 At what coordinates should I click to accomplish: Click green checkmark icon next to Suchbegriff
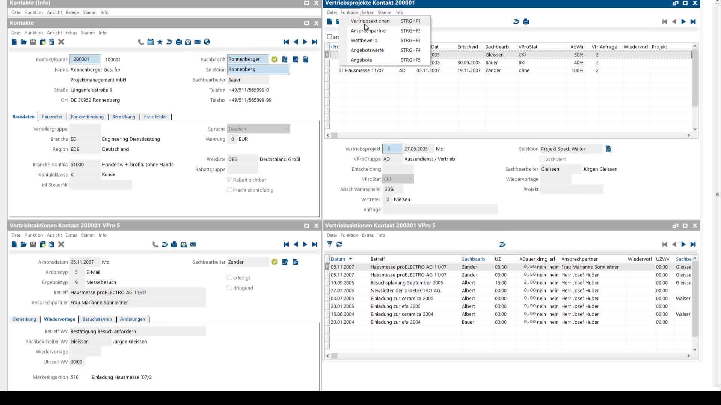[x=275, y=59]
